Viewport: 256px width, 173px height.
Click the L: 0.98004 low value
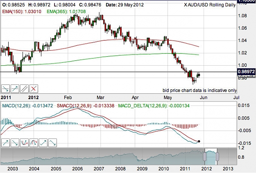point(65,5)
